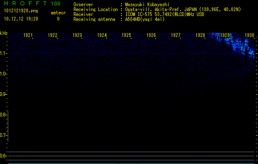
Task: Click the Receiving Location label
Action: pos(96,9)
